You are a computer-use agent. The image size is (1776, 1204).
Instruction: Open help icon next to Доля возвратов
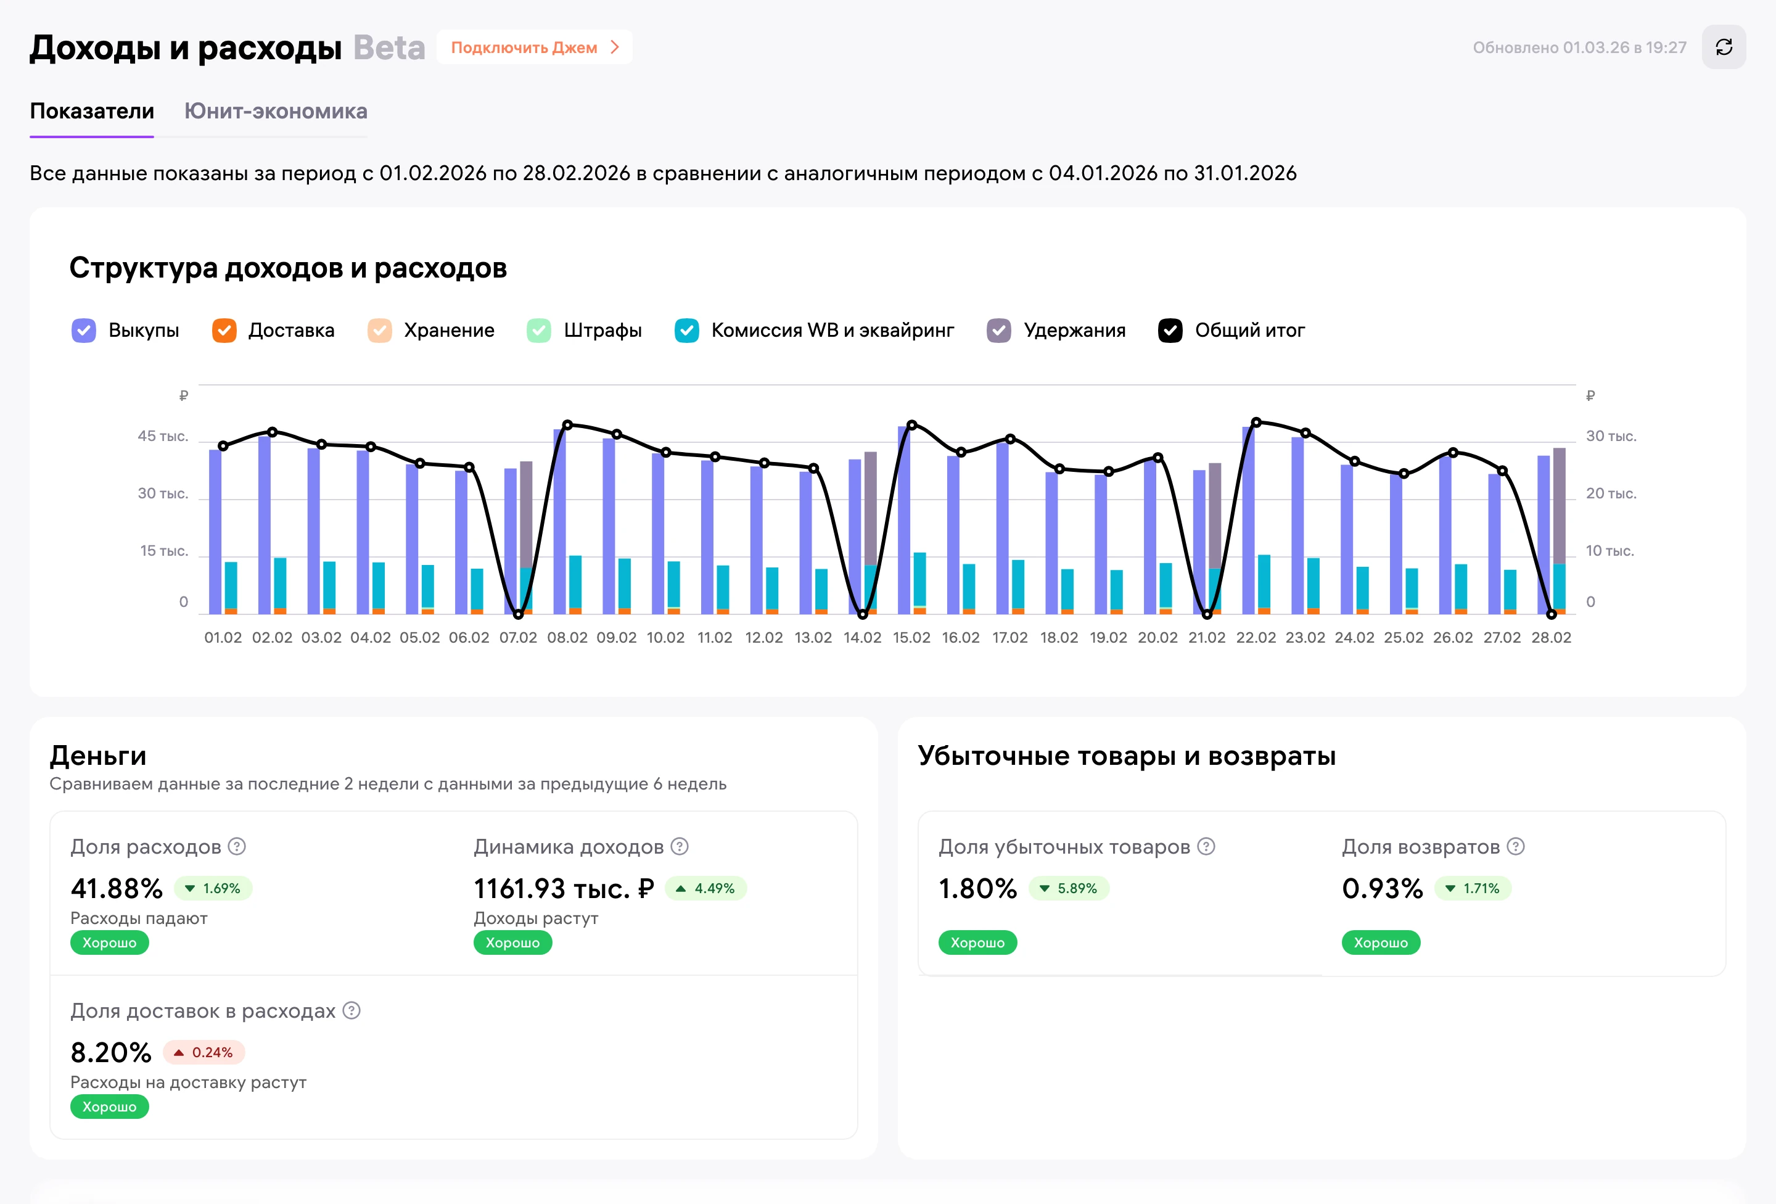coord(1516,846)
